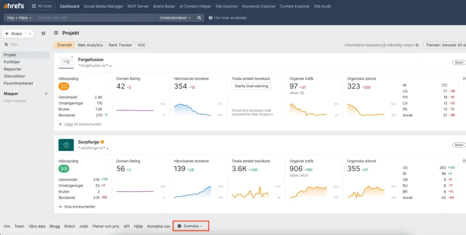Click Serpforge health score 99 badge
Viewport: 466px width, 235px height.
(x=64, y=169)
